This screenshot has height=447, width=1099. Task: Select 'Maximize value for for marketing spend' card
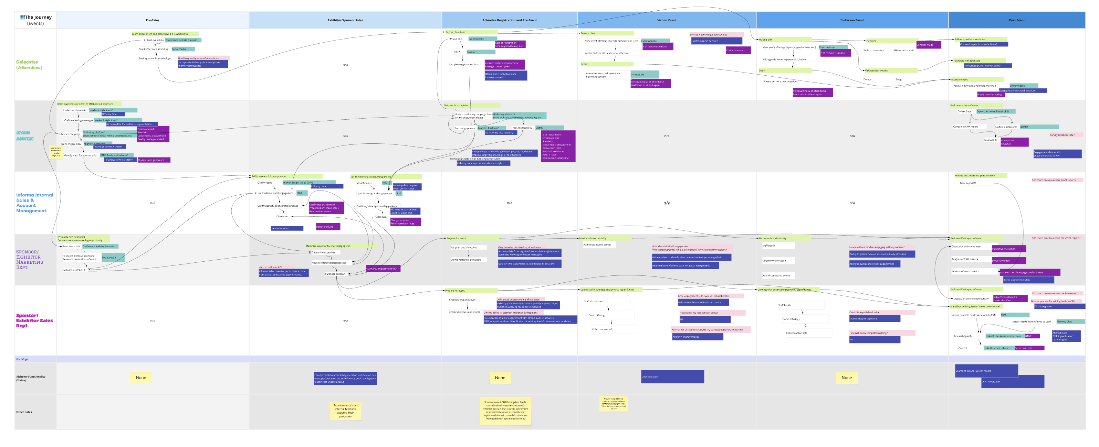click(x=341, y=246)
